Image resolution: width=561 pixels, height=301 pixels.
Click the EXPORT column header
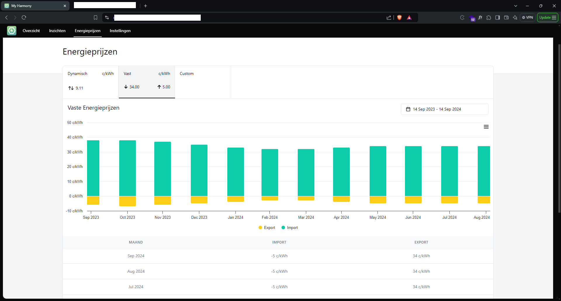[x=421, y=242]
